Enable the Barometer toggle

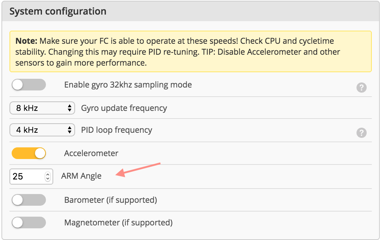(x=29, y=200)
